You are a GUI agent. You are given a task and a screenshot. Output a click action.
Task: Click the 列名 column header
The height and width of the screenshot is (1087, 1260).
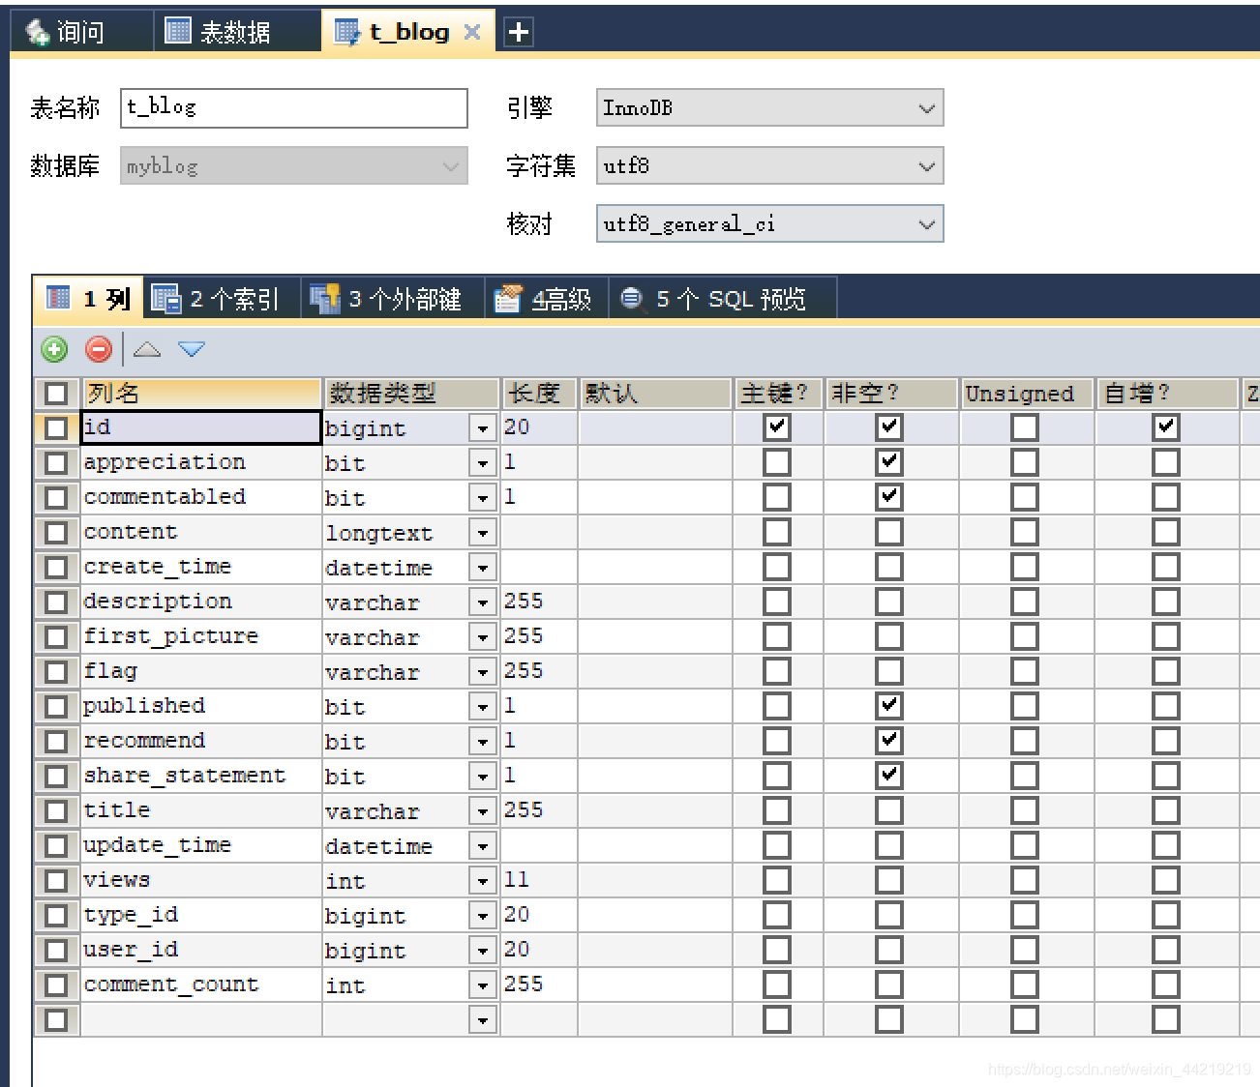coord(201,394)
